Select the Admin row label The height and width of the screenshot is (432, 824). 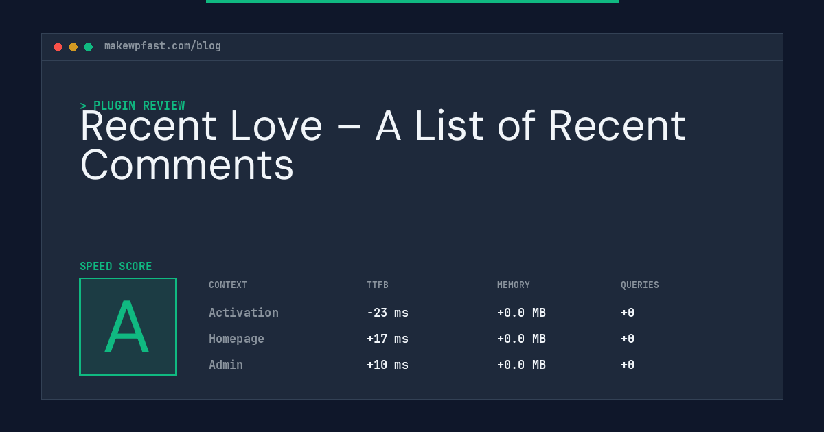tap(226, 365)
